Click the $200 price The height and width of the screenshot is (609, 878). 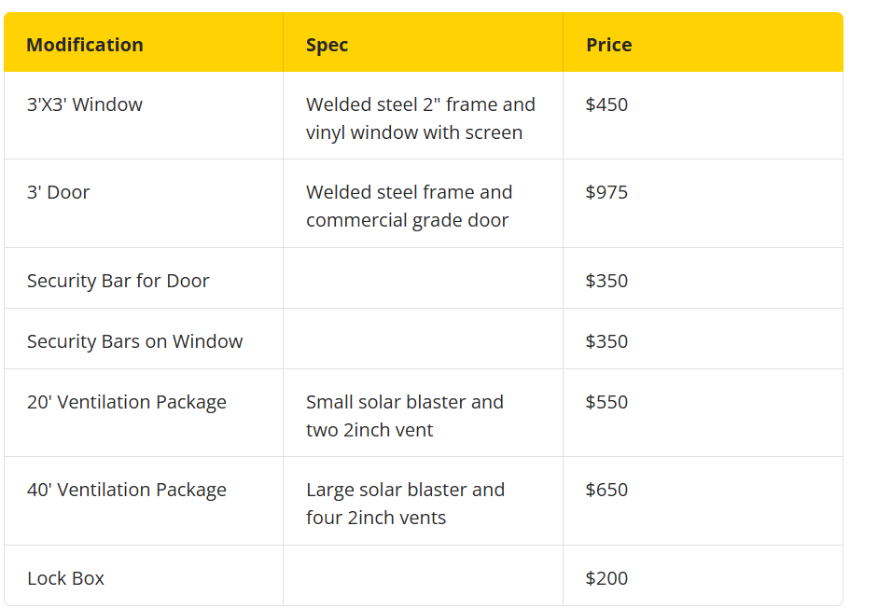(606, 579)
